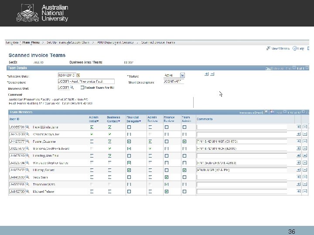Add row after Geoffrey Edward's entry

click(x=299, y=148)
